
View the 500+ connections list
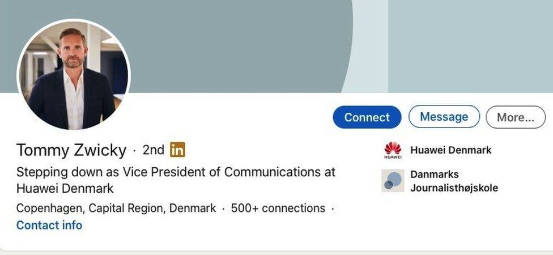click(278, 209)
